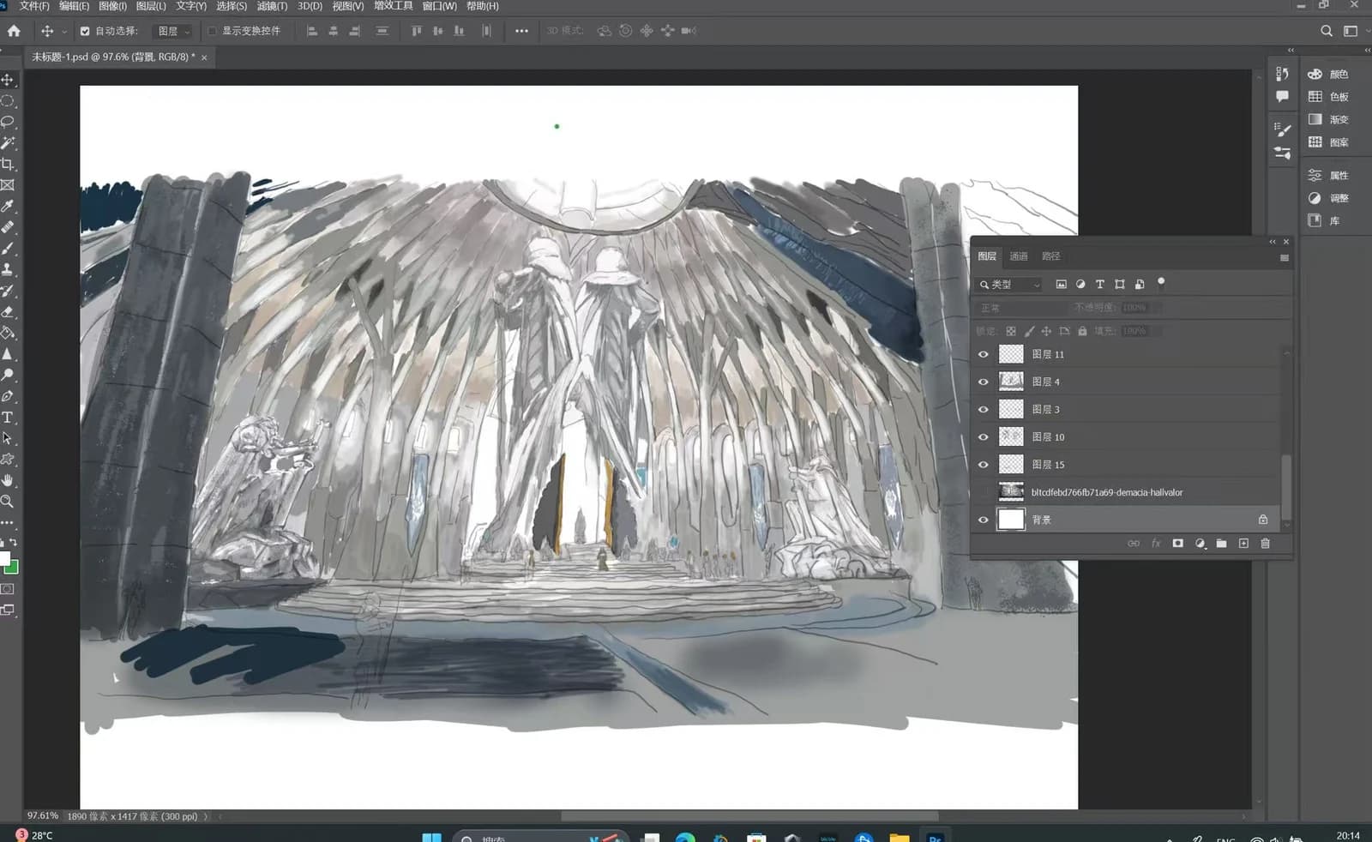Open the 颜色 panel button
The image size is (1372, 842).
tap(1328, 75)
